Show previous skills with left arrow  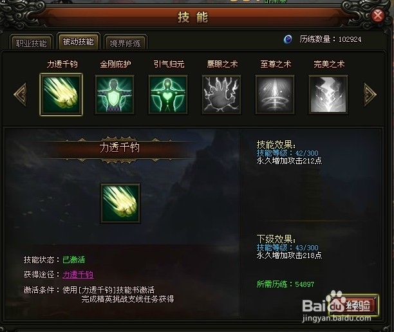pyautogui.click(x=21, y=95)
